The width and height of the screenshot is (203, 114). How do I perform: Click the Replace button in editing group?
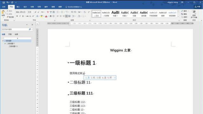184,14
